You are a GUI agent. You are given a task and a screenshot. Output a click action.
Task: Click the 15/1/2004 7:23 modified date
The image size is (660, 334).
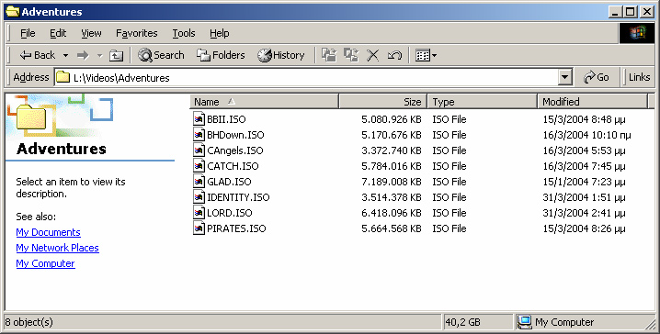tap(584, 182)
